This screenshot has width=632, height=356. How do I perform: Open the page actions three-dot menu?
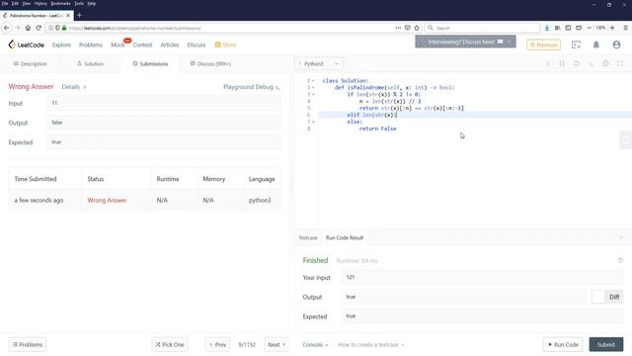tap(398, 28)
